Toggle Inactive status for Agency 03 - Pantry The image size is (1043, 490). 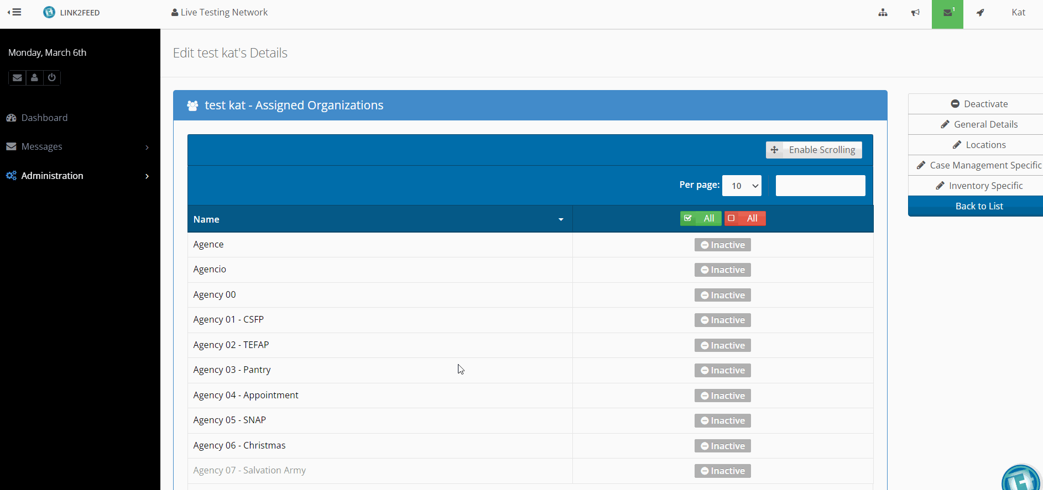click(722, 370)
